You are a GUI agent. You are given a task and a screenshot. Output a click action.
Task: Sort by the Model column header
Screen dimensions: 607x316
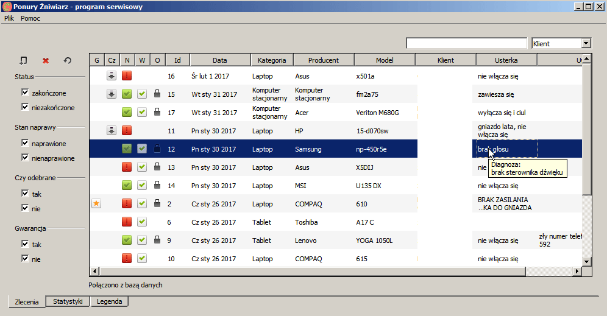(385, 60)
